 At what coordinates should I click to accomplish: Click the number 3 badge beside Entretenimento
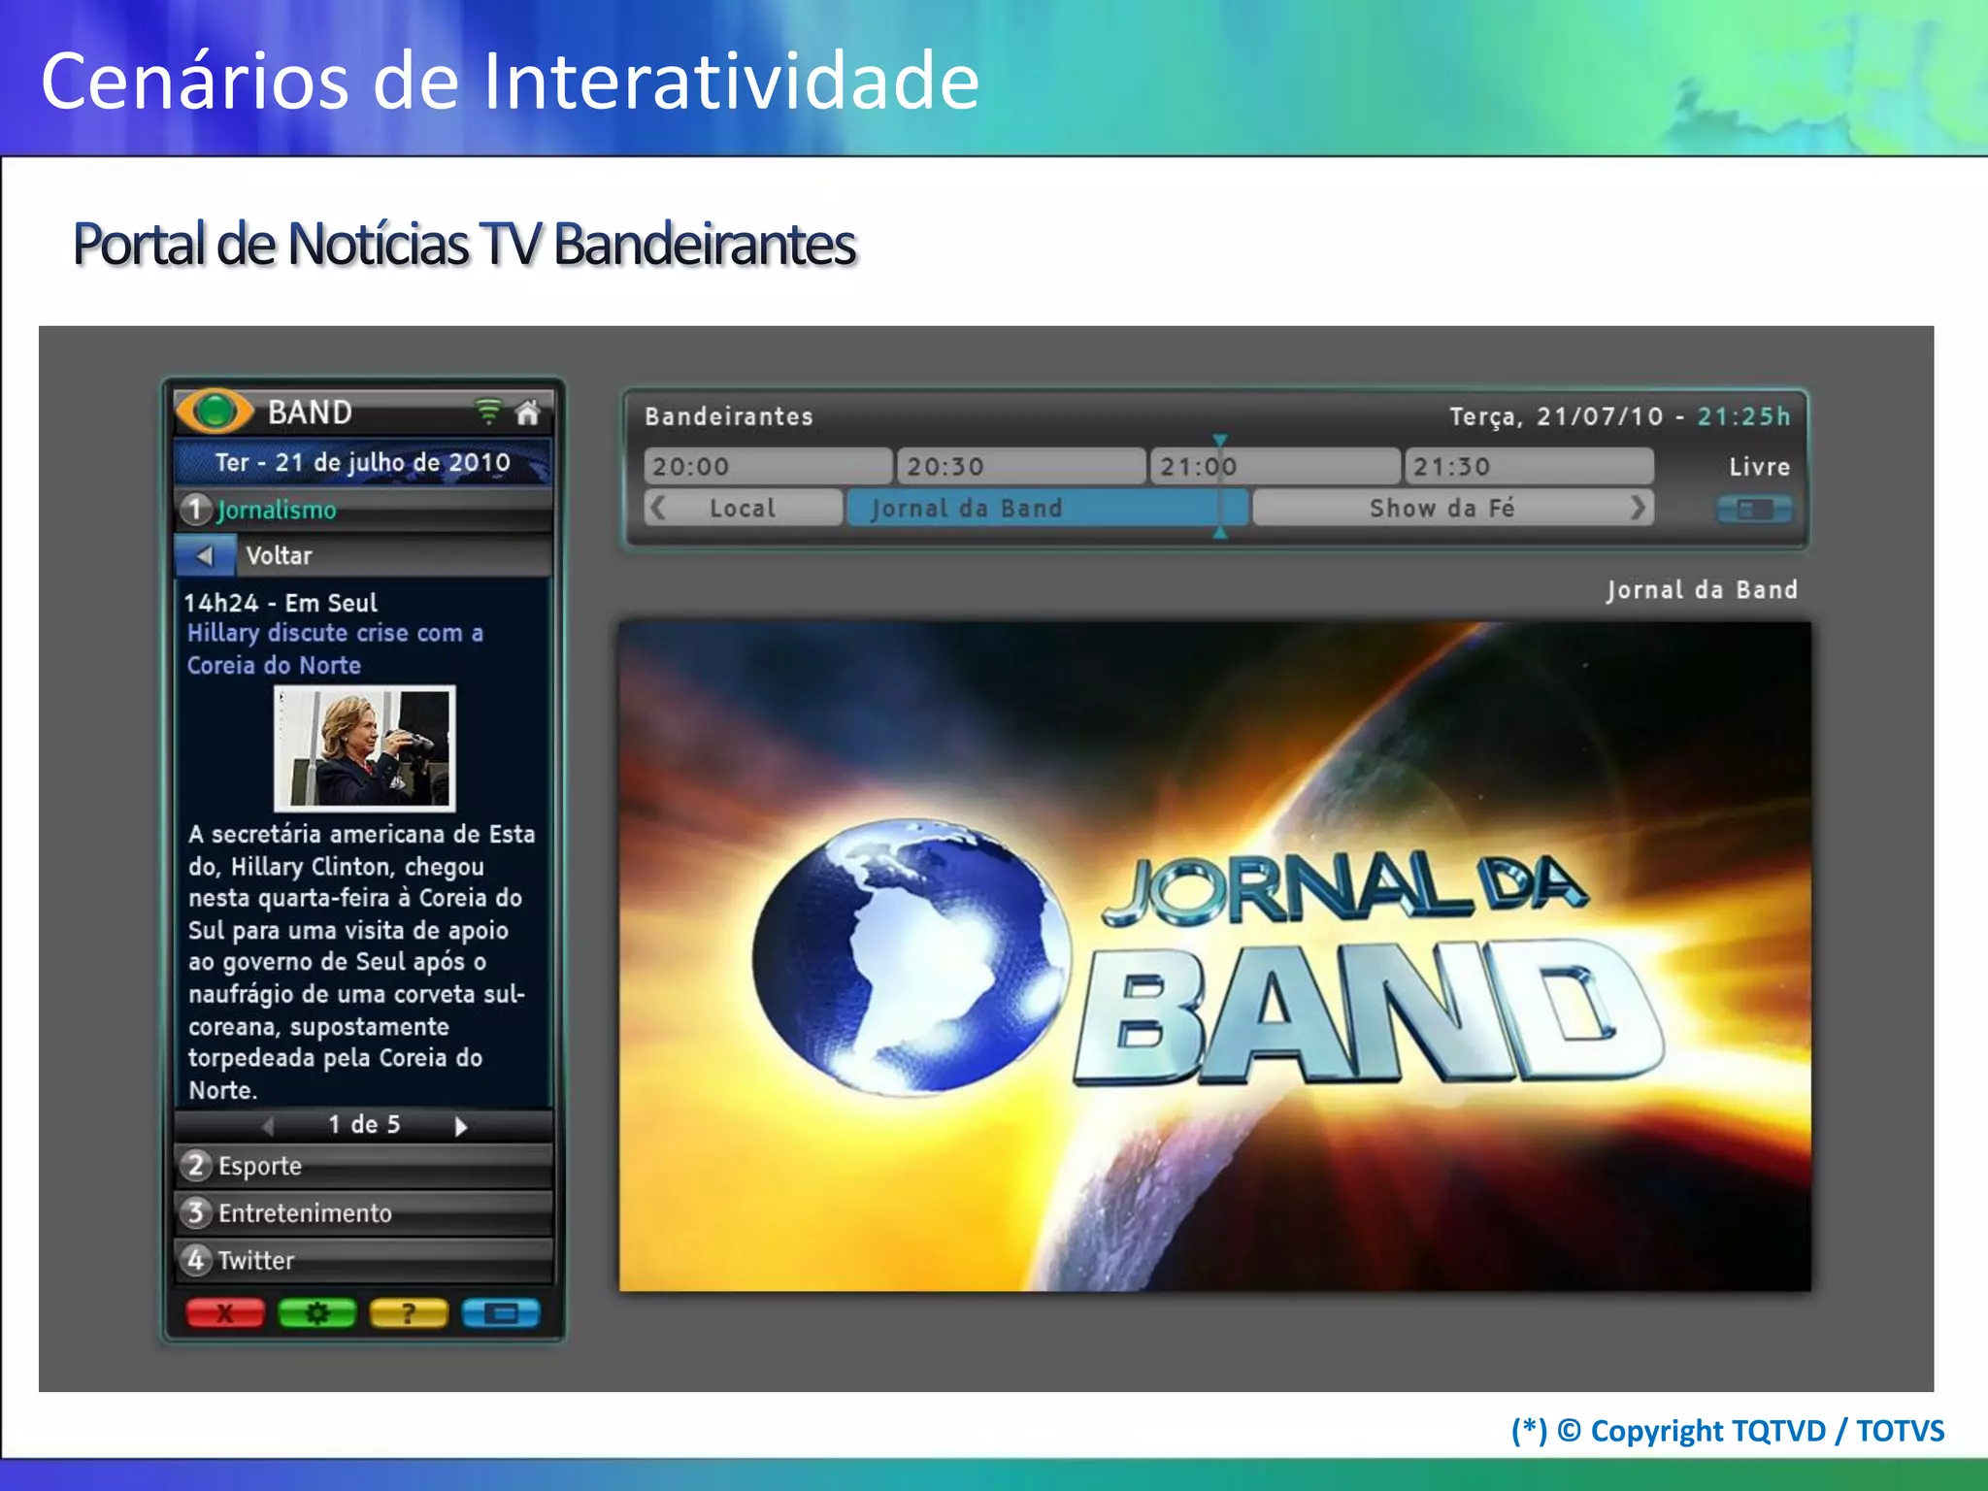196,1212
